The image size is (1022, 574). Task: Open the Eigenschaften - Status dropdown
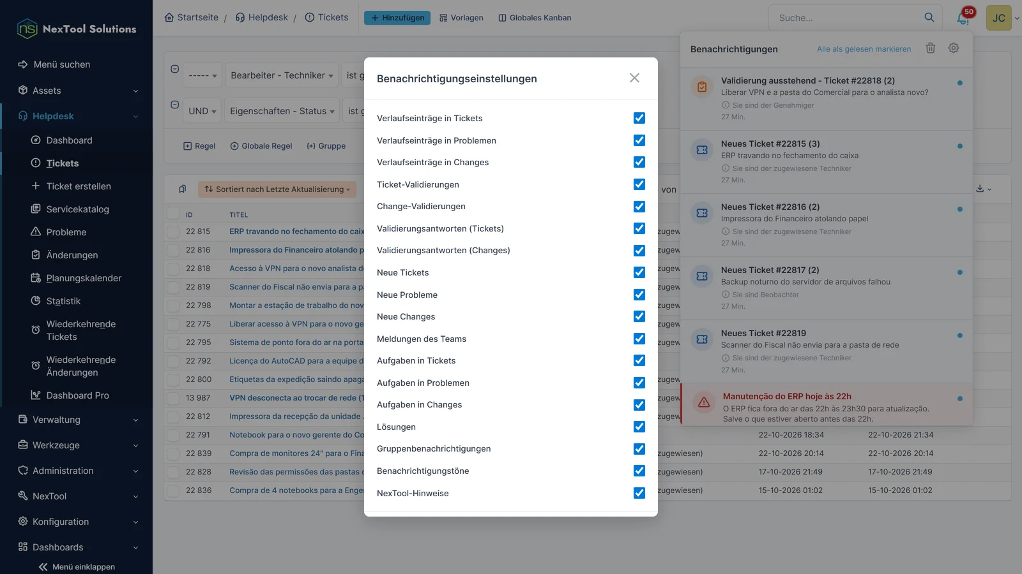click(282, 111)
